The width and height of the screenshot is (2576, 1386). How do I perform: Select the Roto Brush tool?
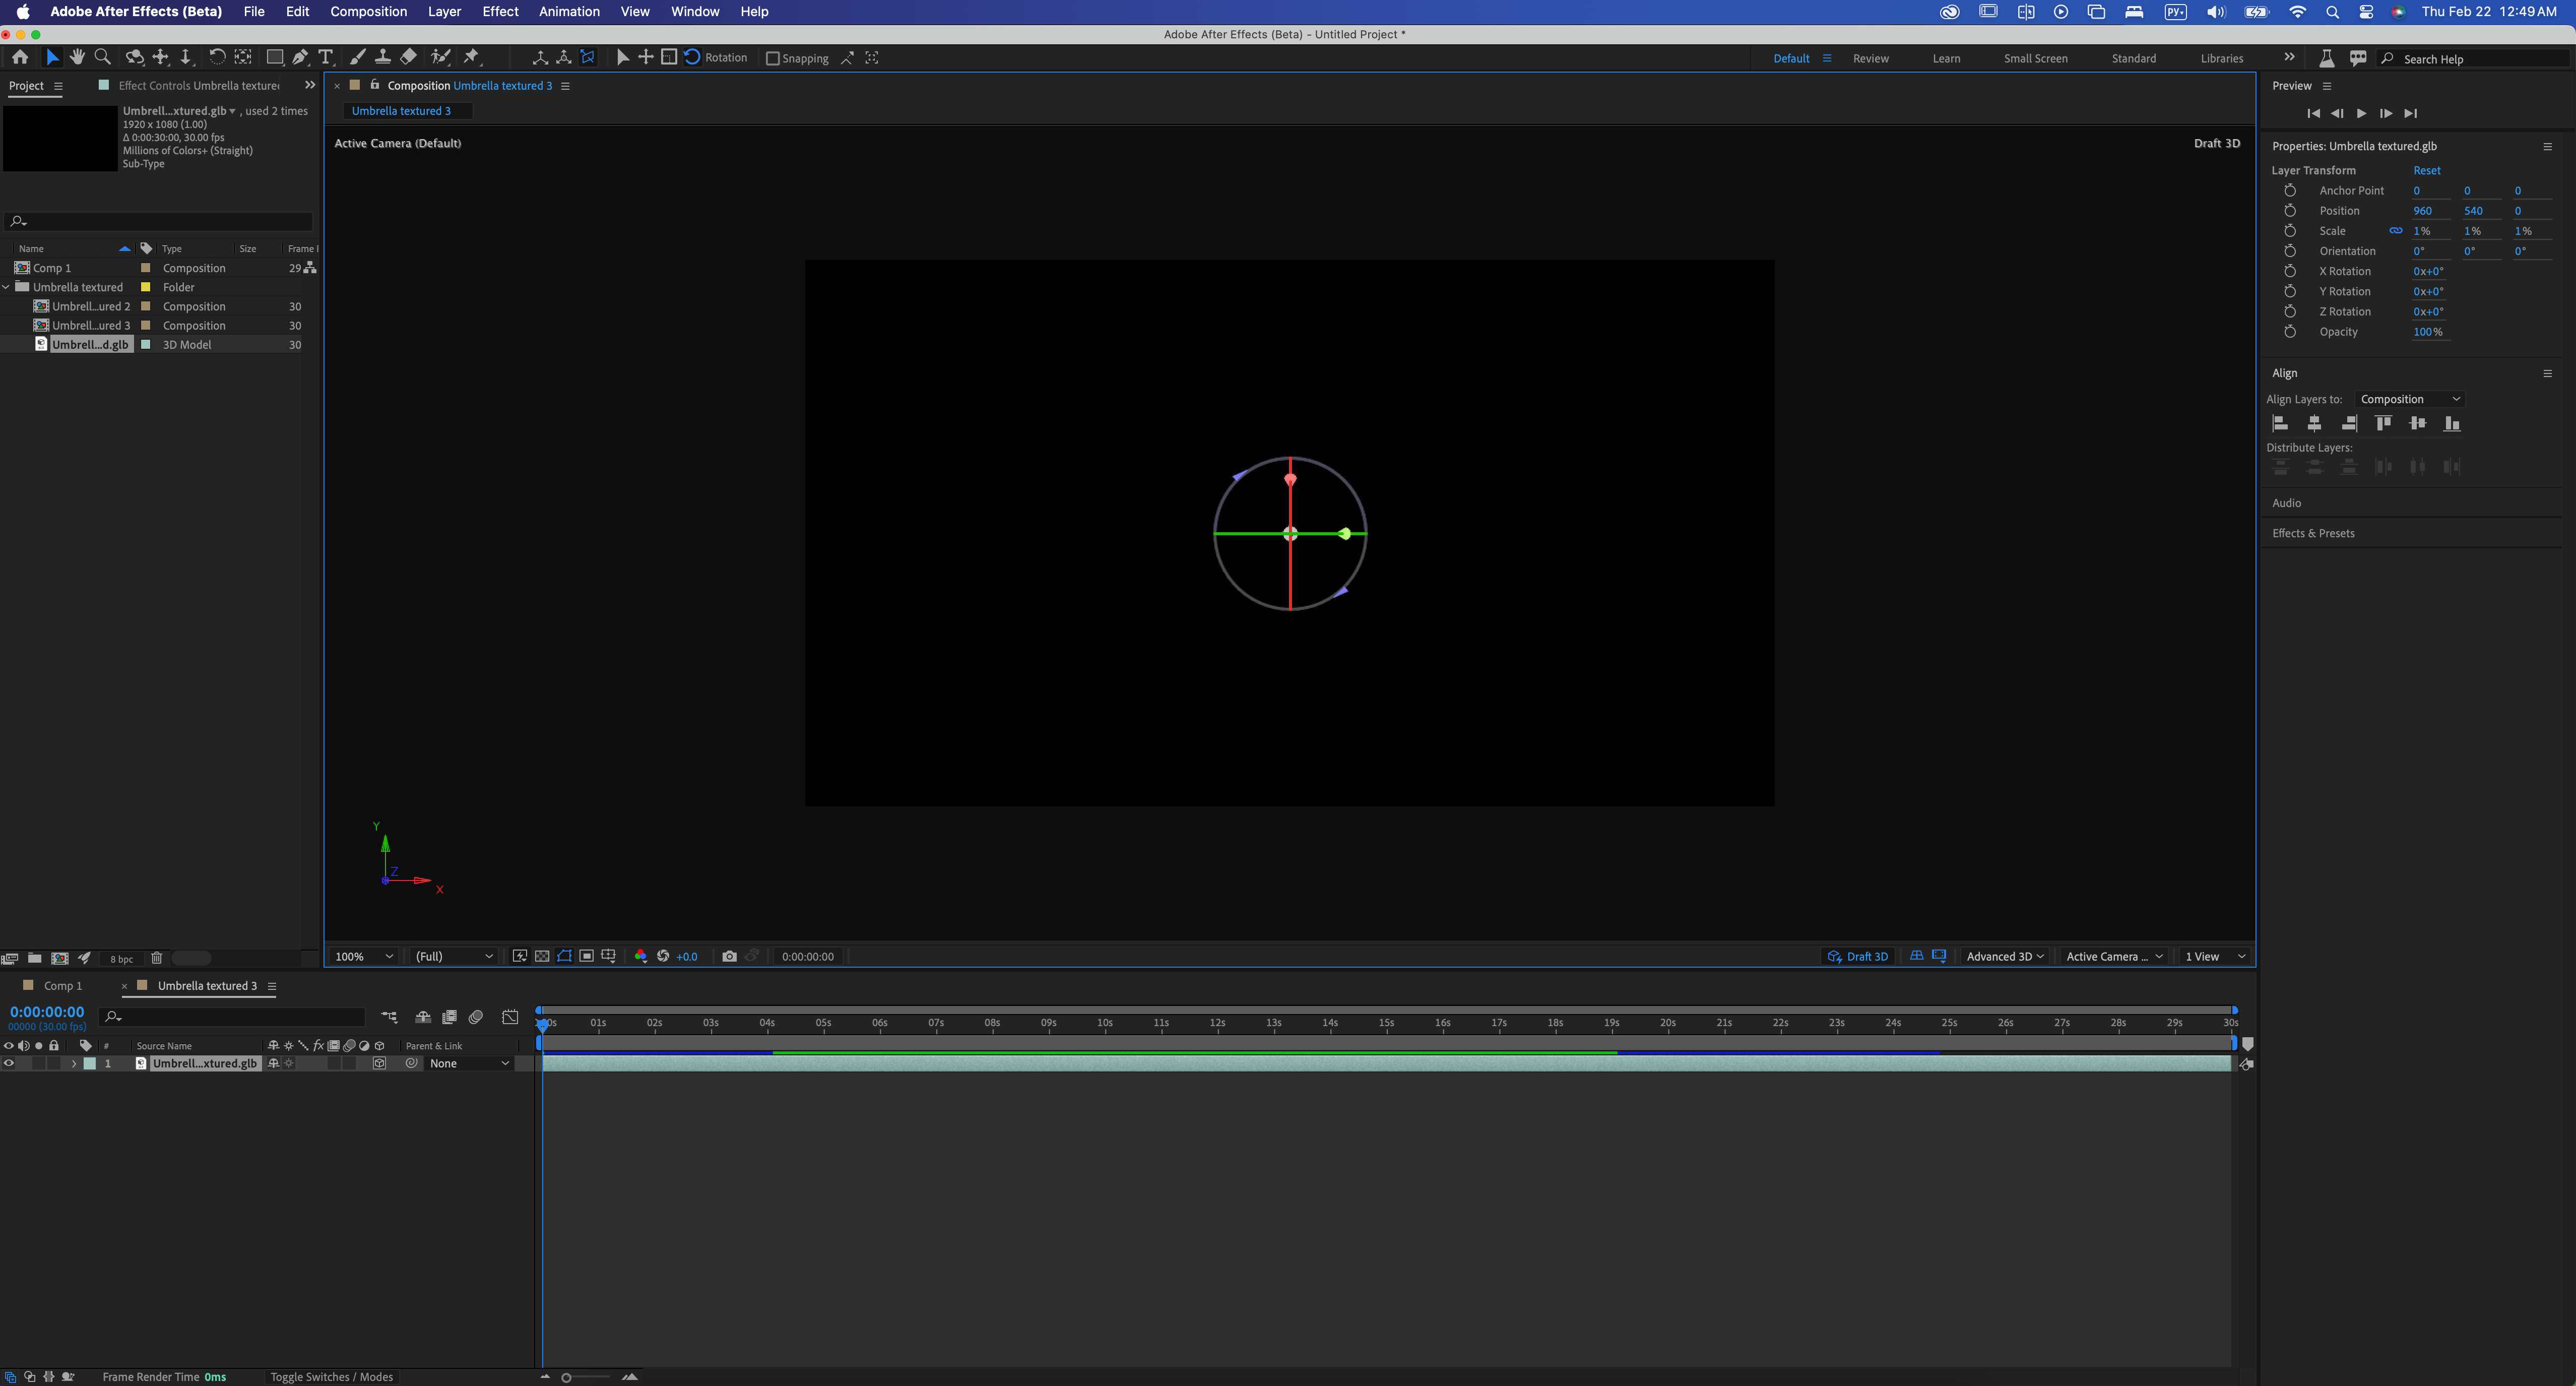(x=440, y=57)
